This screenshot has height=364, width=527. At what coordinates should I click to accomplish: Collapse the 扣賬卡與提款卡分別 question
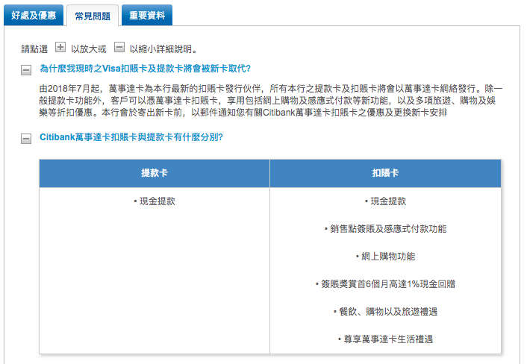click(x=26, y=138)
